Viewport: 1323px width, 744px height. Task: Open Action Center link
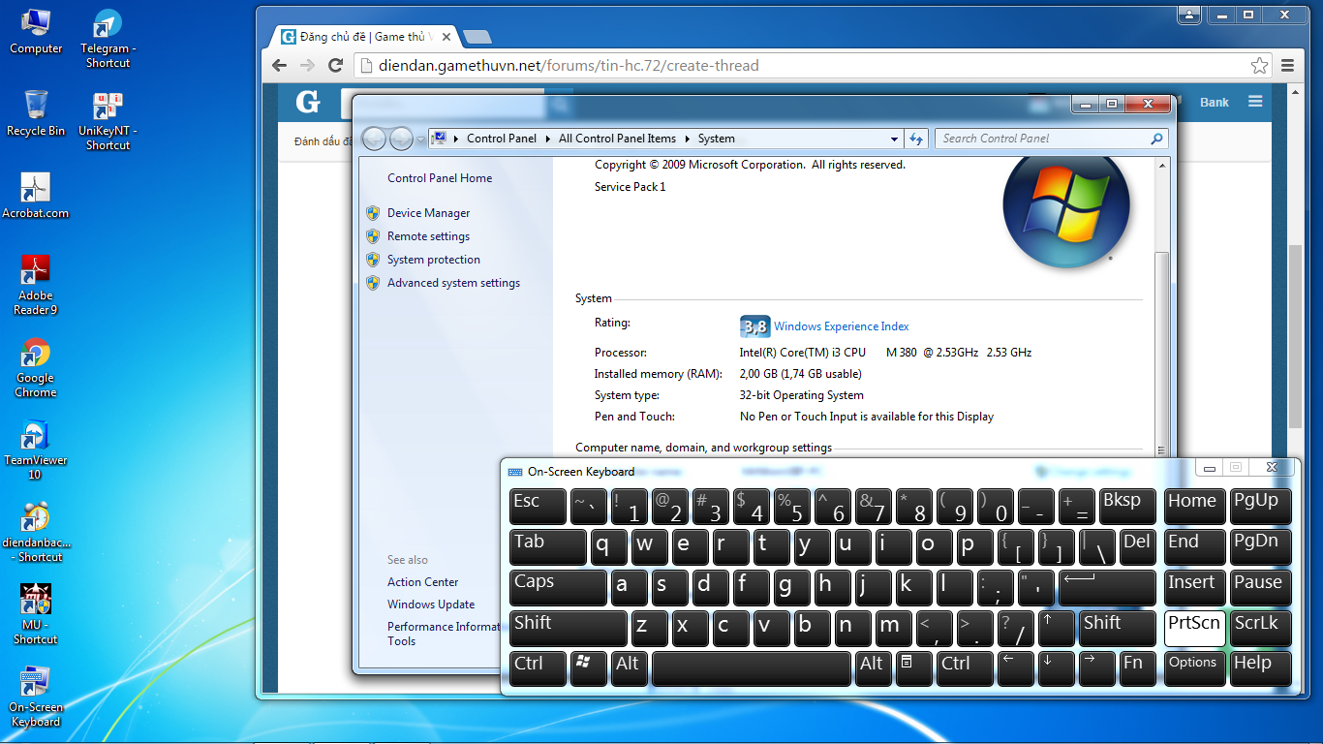tap(423, 582)
